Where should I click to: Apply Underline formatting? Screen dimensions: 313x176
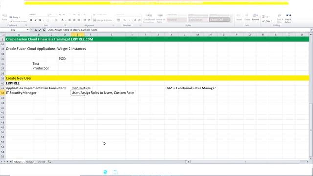[40, 20]
